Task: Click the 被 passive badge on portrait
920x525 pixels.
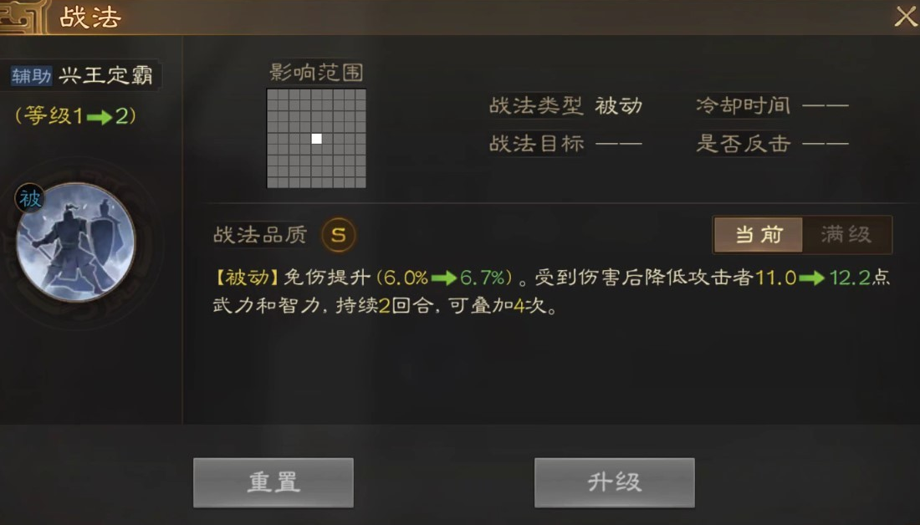Action: (29, 199)
